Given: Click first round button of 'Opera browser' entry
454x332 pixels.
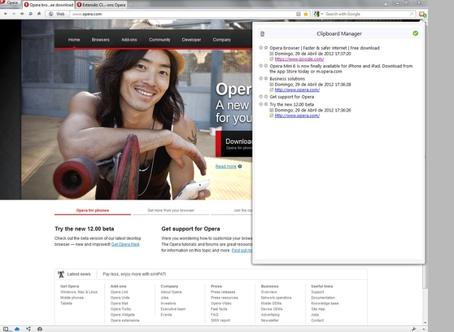Looking at the screenshot, I should click(x=261, y=48).
